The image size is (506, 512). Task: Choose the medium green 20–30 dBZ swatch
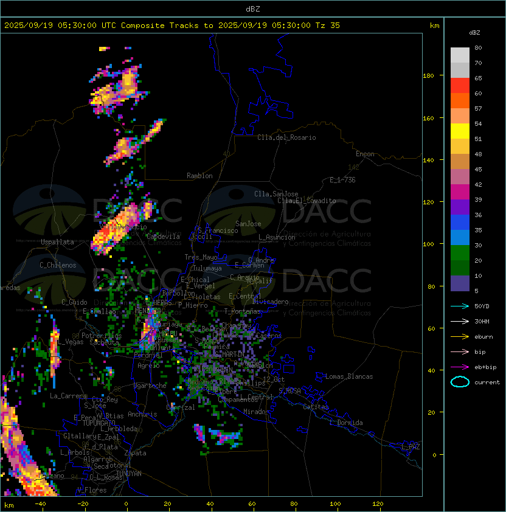pos(460,252)
